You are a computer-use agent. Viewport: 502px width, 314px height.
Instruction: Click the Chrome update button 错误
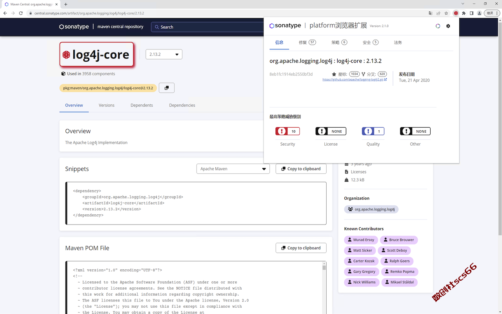[489, 13]
